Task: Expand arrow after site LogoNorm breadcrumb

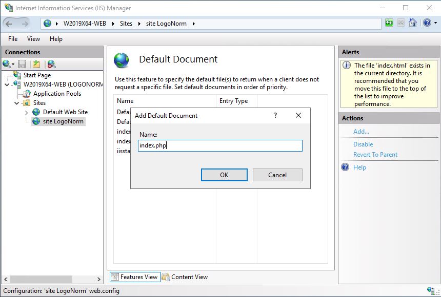Action: tap(193, 24)
